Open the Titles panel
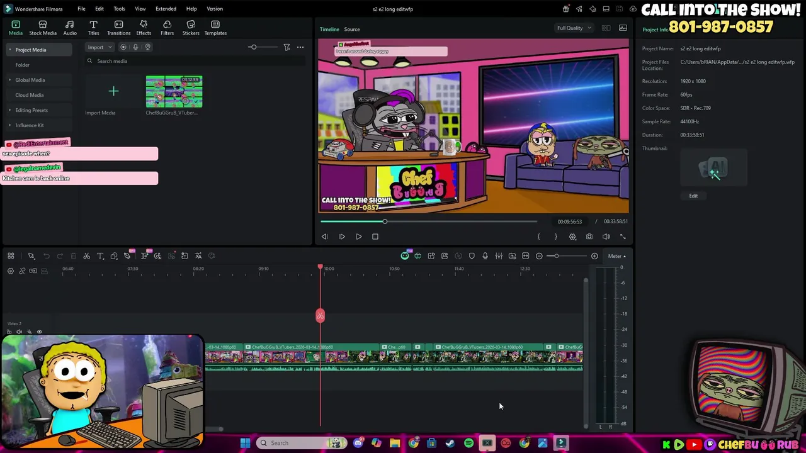806x453 pixels. pyautogui.click(x=93, y=28)
